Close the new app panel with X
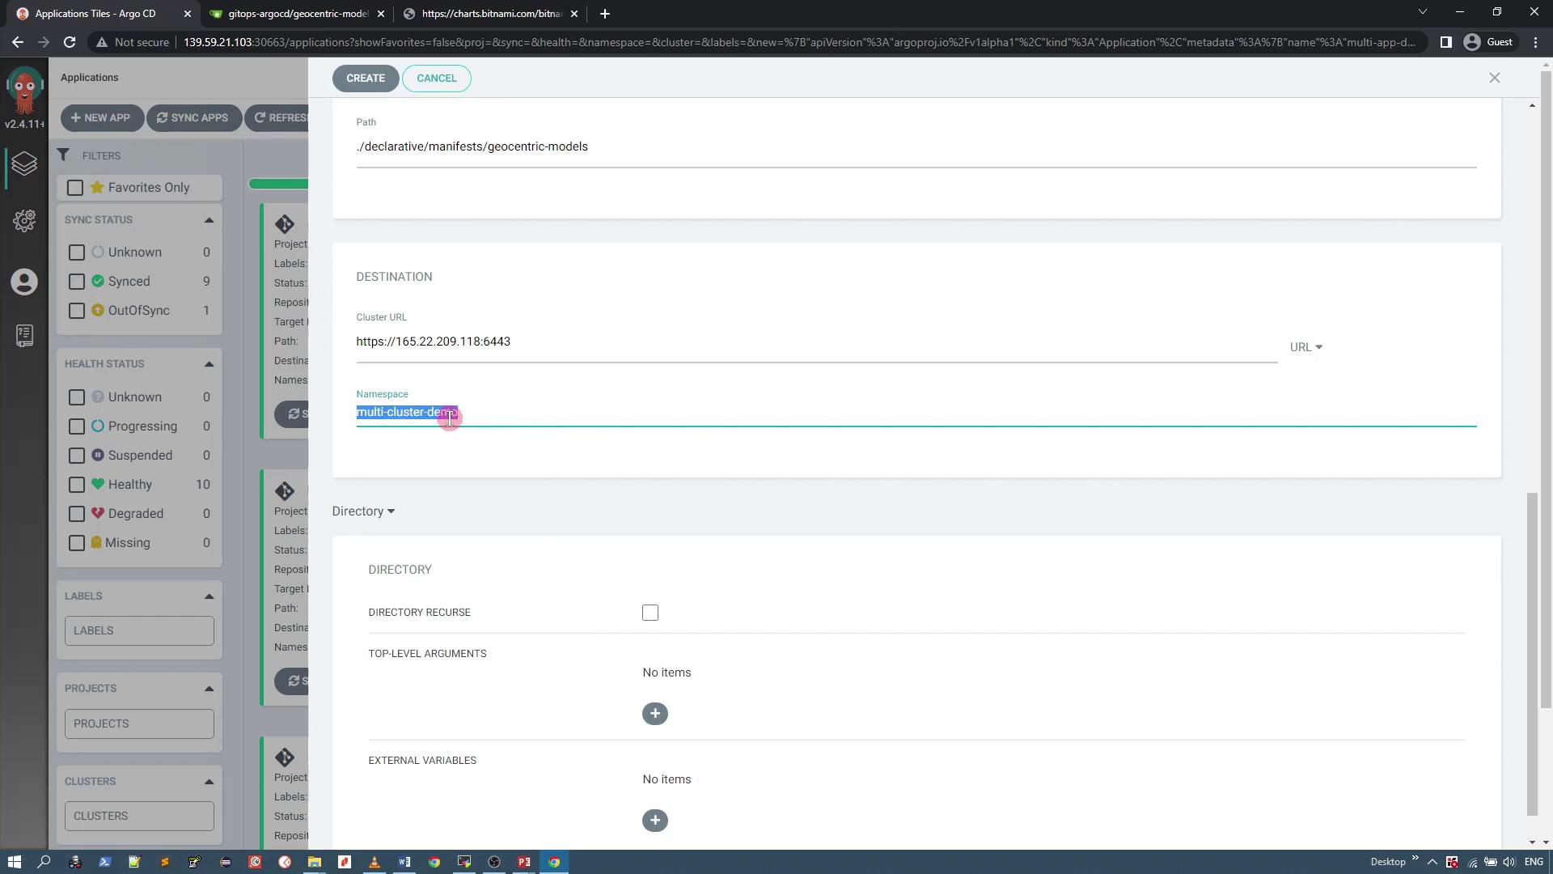1553x874 pixels. click(x=1494, y=78)
